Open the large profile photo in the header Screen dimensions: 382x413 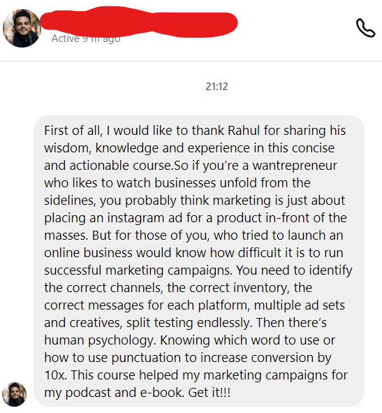point(22,28)
